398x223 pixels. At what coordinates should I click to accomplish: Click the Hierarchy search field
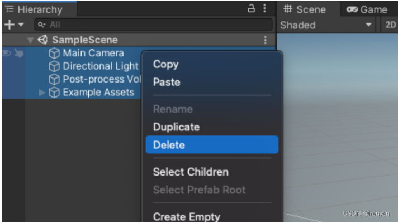click(x=154, y=25)
